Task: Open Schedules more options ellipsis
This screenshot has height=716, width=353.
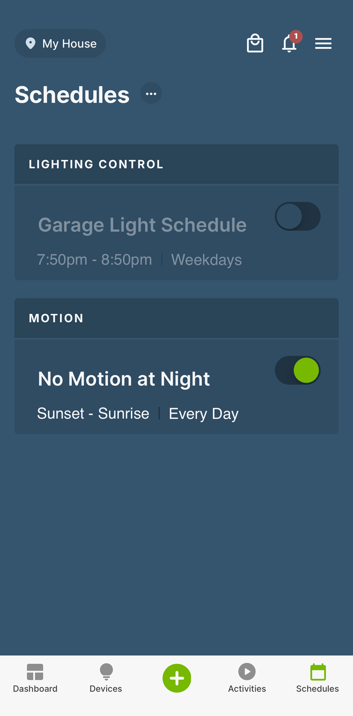Action: click(151, 93)
